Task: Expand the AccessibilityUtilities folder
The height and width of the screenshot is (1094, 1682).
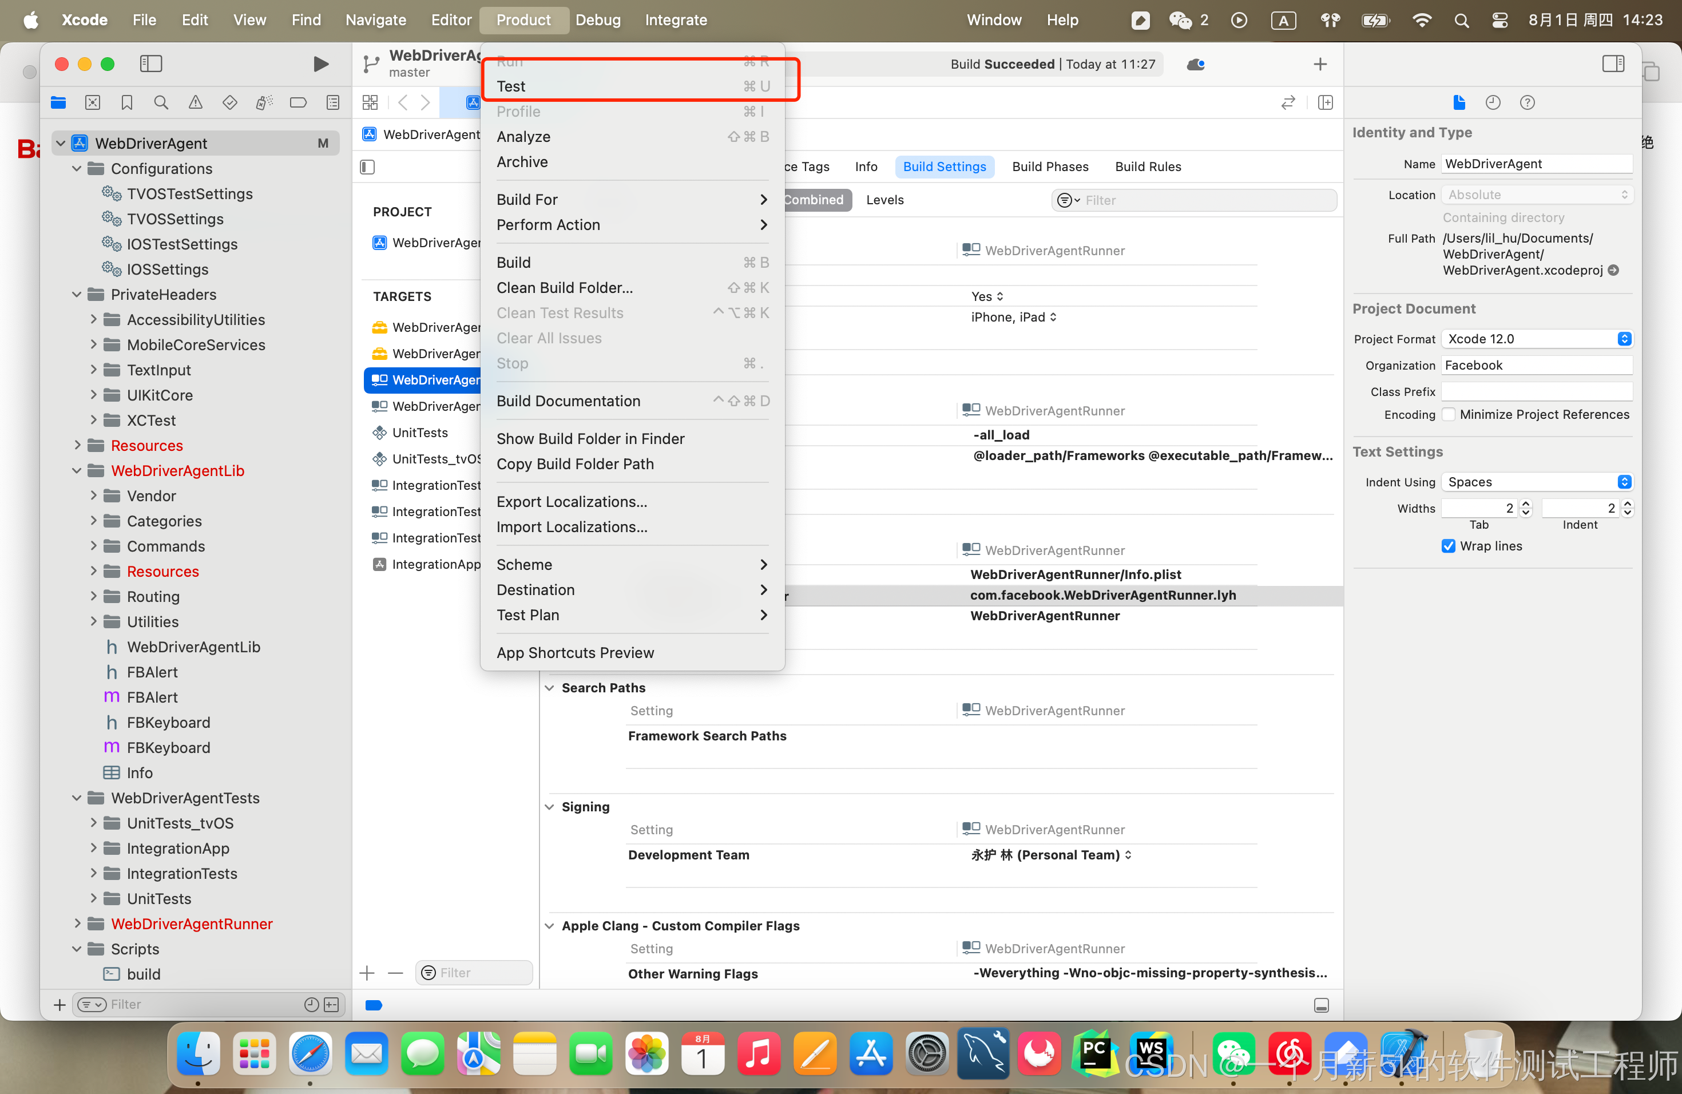Action: pyautogui.click(x=93, y=320)
